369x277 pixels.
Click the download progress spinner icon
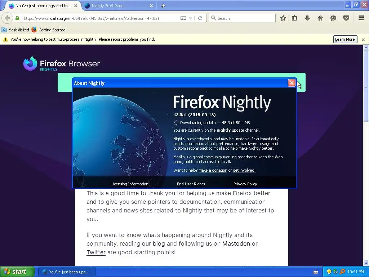pos(176,123)
